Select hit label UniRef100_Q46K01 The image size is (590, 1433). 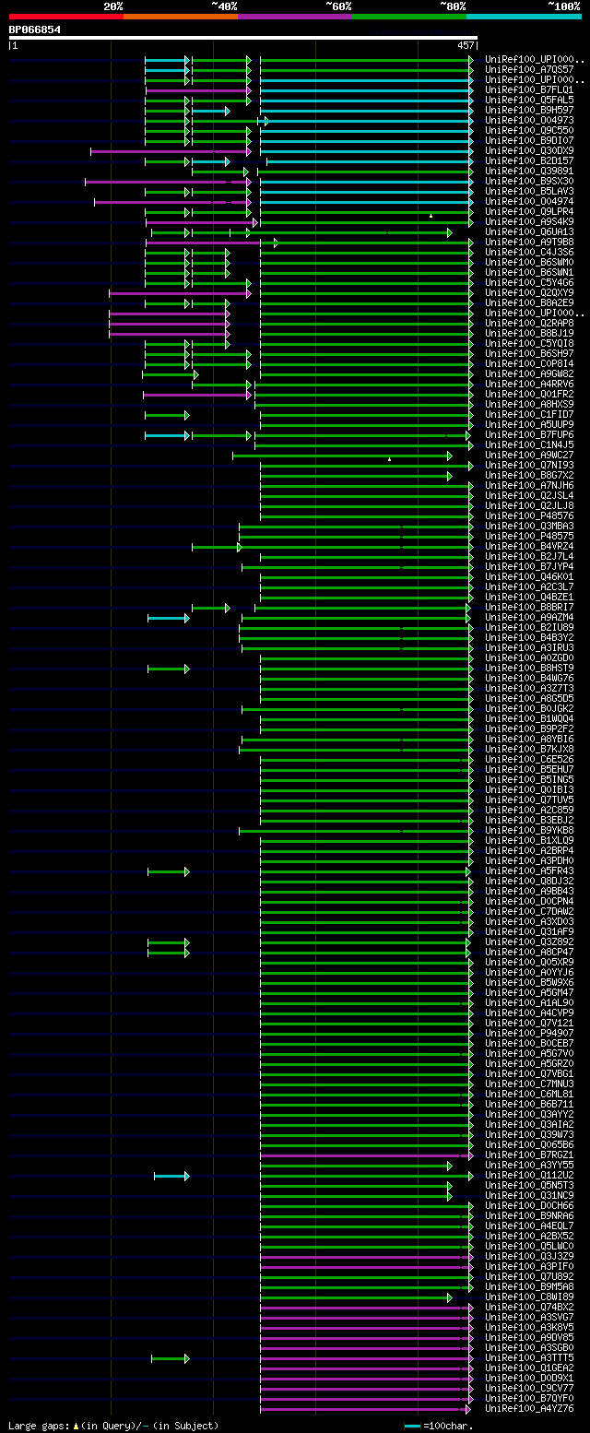coord(529,576)
